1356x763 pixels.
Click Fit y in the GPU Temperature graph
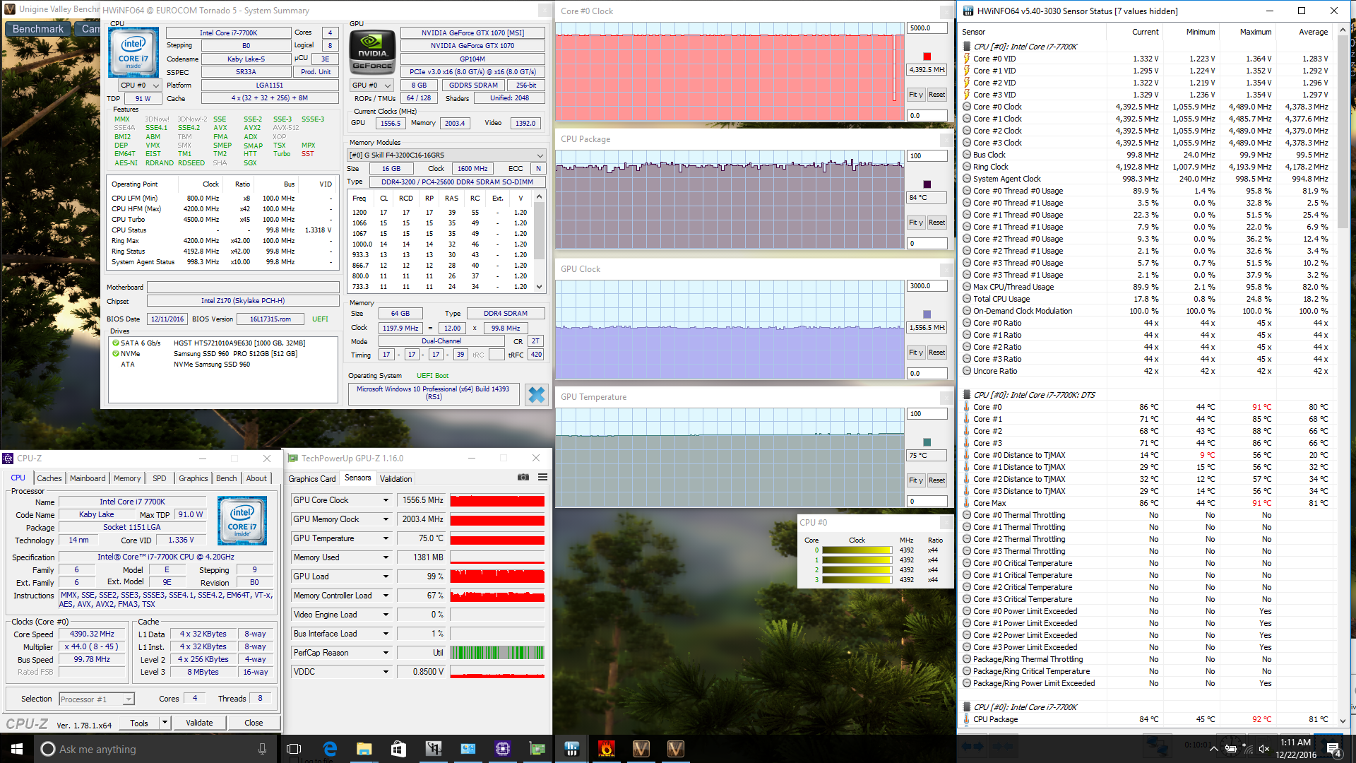point(915,480)
